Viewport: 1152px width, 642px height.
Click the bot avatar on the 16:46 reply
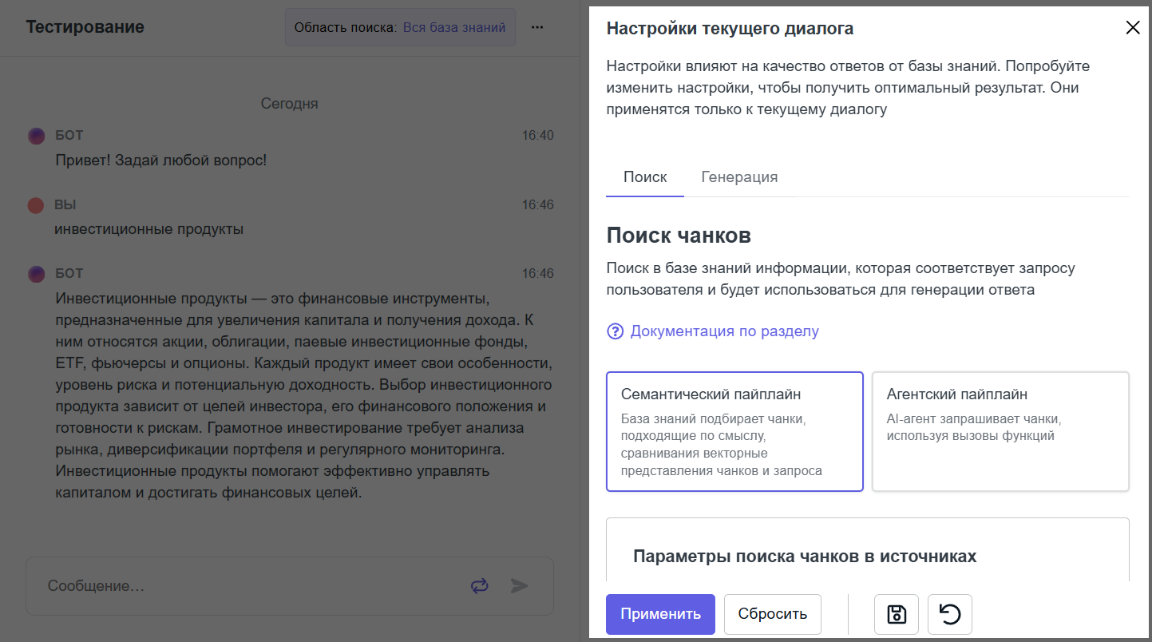36,274
